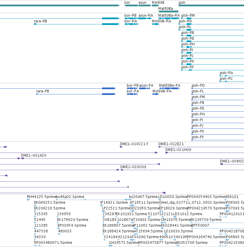
Task: Click the DME1-010C21.F feature label
Action: coord(134,144)
